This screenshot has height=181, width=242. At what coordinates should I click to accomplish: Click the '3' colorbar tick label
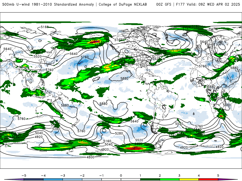coord(179,176)
